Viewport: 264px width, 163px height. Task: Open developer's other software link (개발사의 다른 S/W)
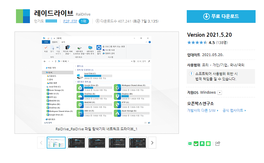tap(202, 110)
